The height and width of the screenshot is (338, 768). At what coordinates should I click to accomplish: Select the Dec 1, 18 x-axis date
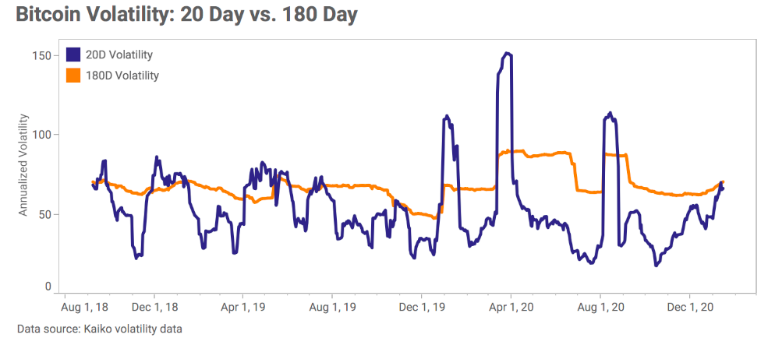point(155,307)
